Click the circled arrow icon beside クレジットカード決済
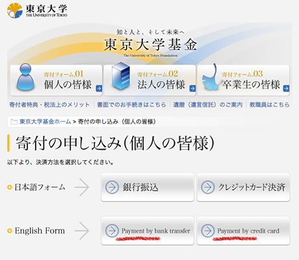This screenshot has width=299, height=260. pos(208,187)
